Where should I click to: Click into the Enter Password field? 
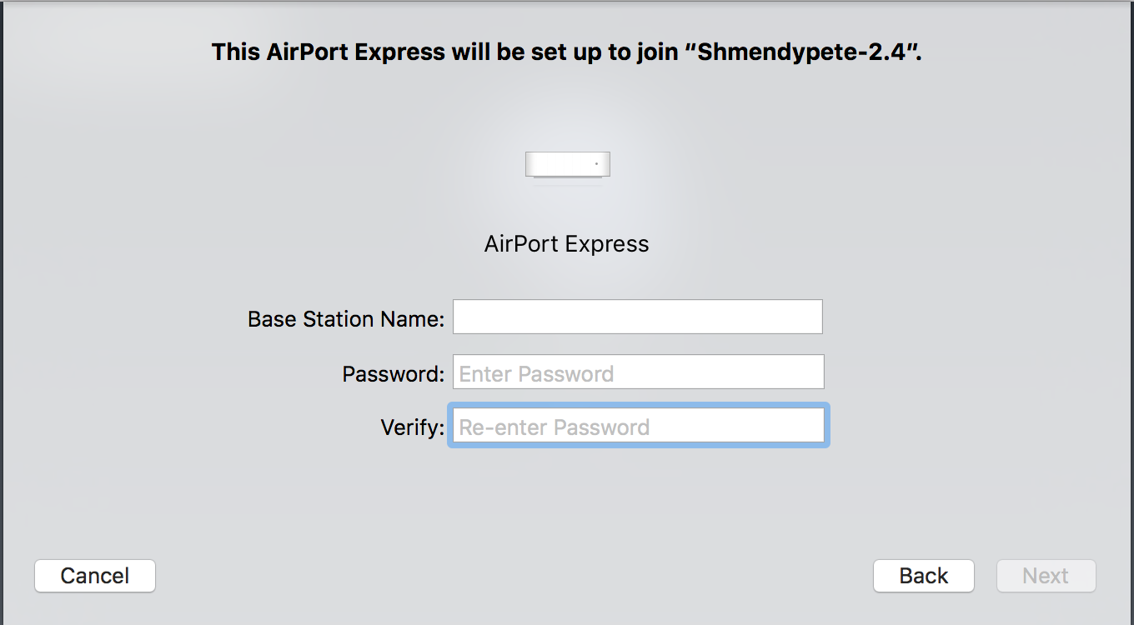click(638, 372)
